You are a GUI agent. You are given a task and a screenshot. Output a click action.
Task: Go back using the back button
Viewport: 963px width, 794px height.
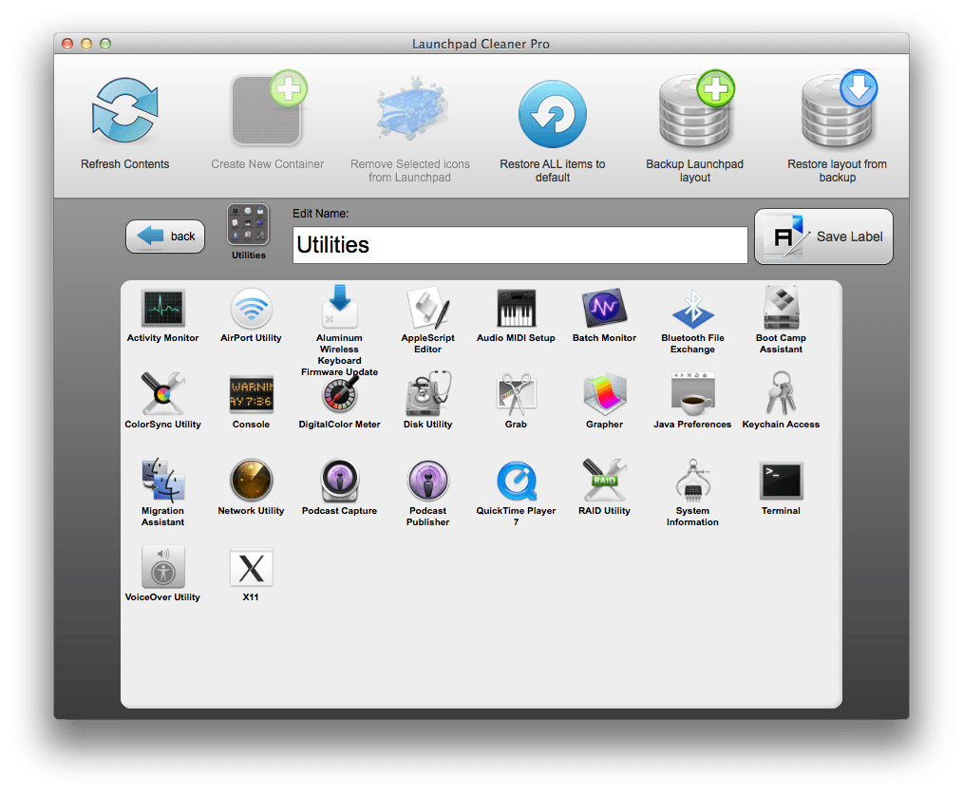(x=165, y=236)
